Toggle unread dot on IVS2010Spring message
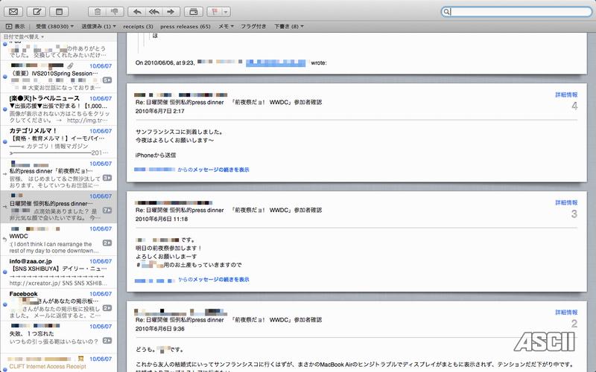 tap(5, 77)
